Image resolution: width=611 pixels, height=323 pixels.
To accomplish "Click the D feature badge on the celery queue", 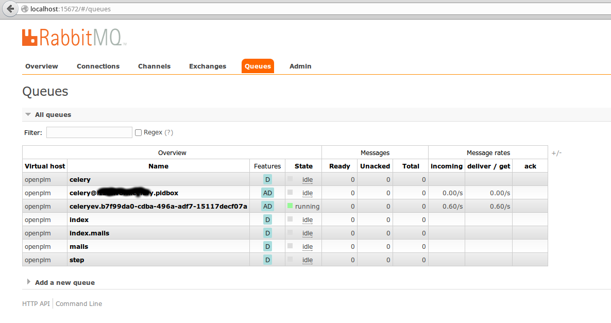I will (x=267, y=179).
